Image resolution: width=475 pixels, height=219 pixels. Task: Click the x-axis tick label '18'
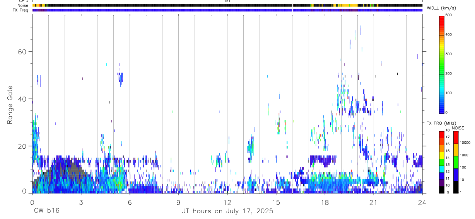point(325,203)
